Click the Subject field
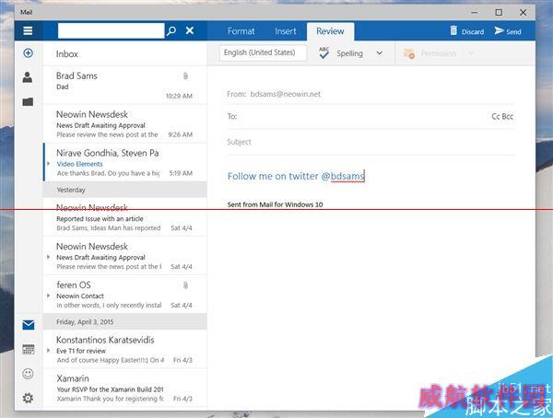The image size is (553, 418). point(371,142)
